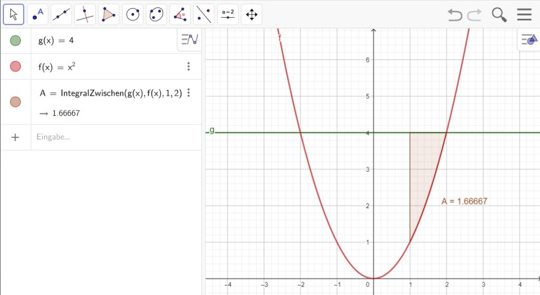Open options menu for A integral row

[x=188, y=93]
